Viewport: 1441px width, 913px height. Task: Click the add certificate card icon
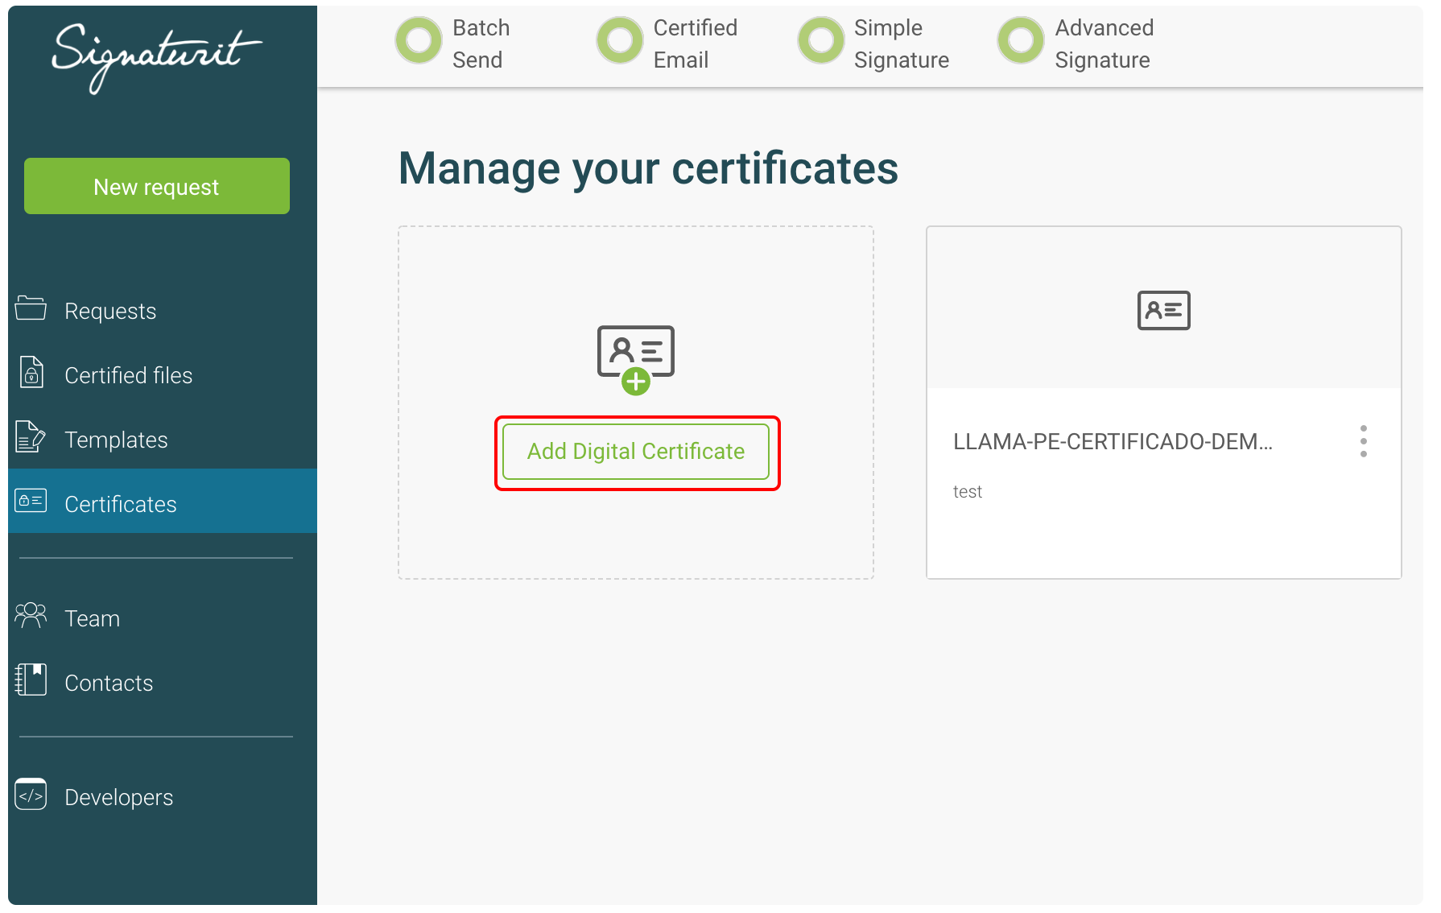point(636,360)
